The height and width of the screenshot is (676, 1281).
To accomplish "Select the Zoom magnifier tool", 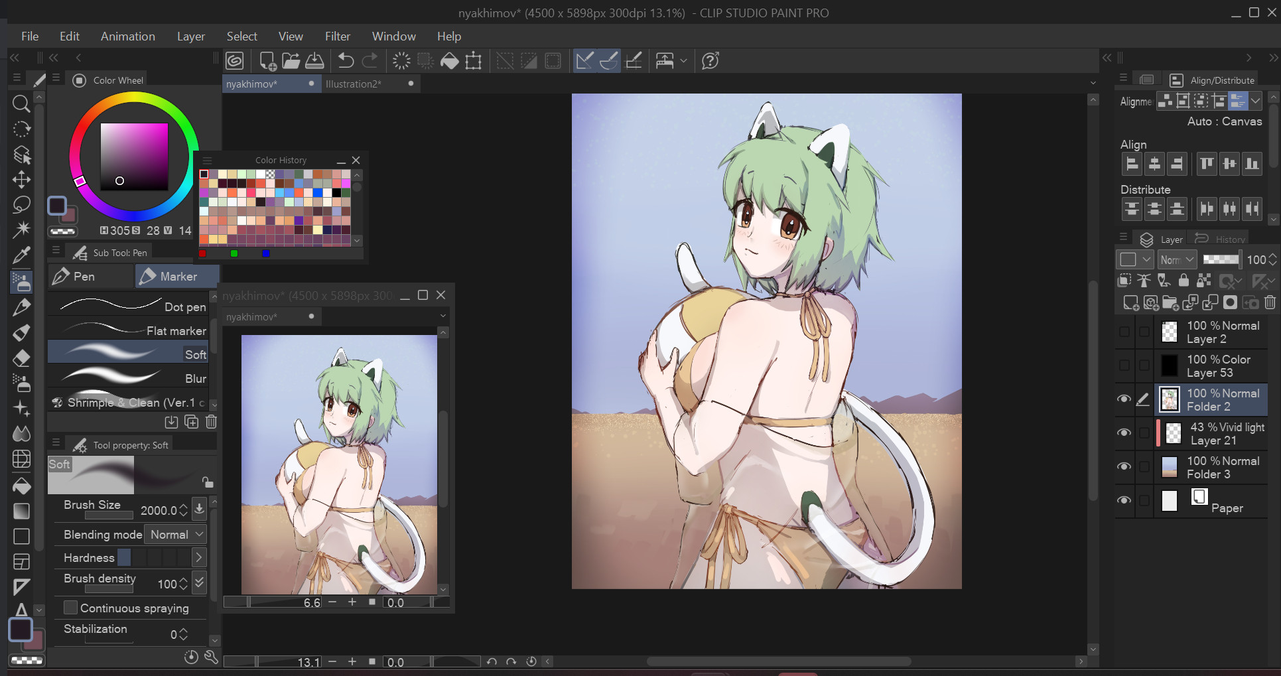I will pyautogui.click(x=21, y=103).
